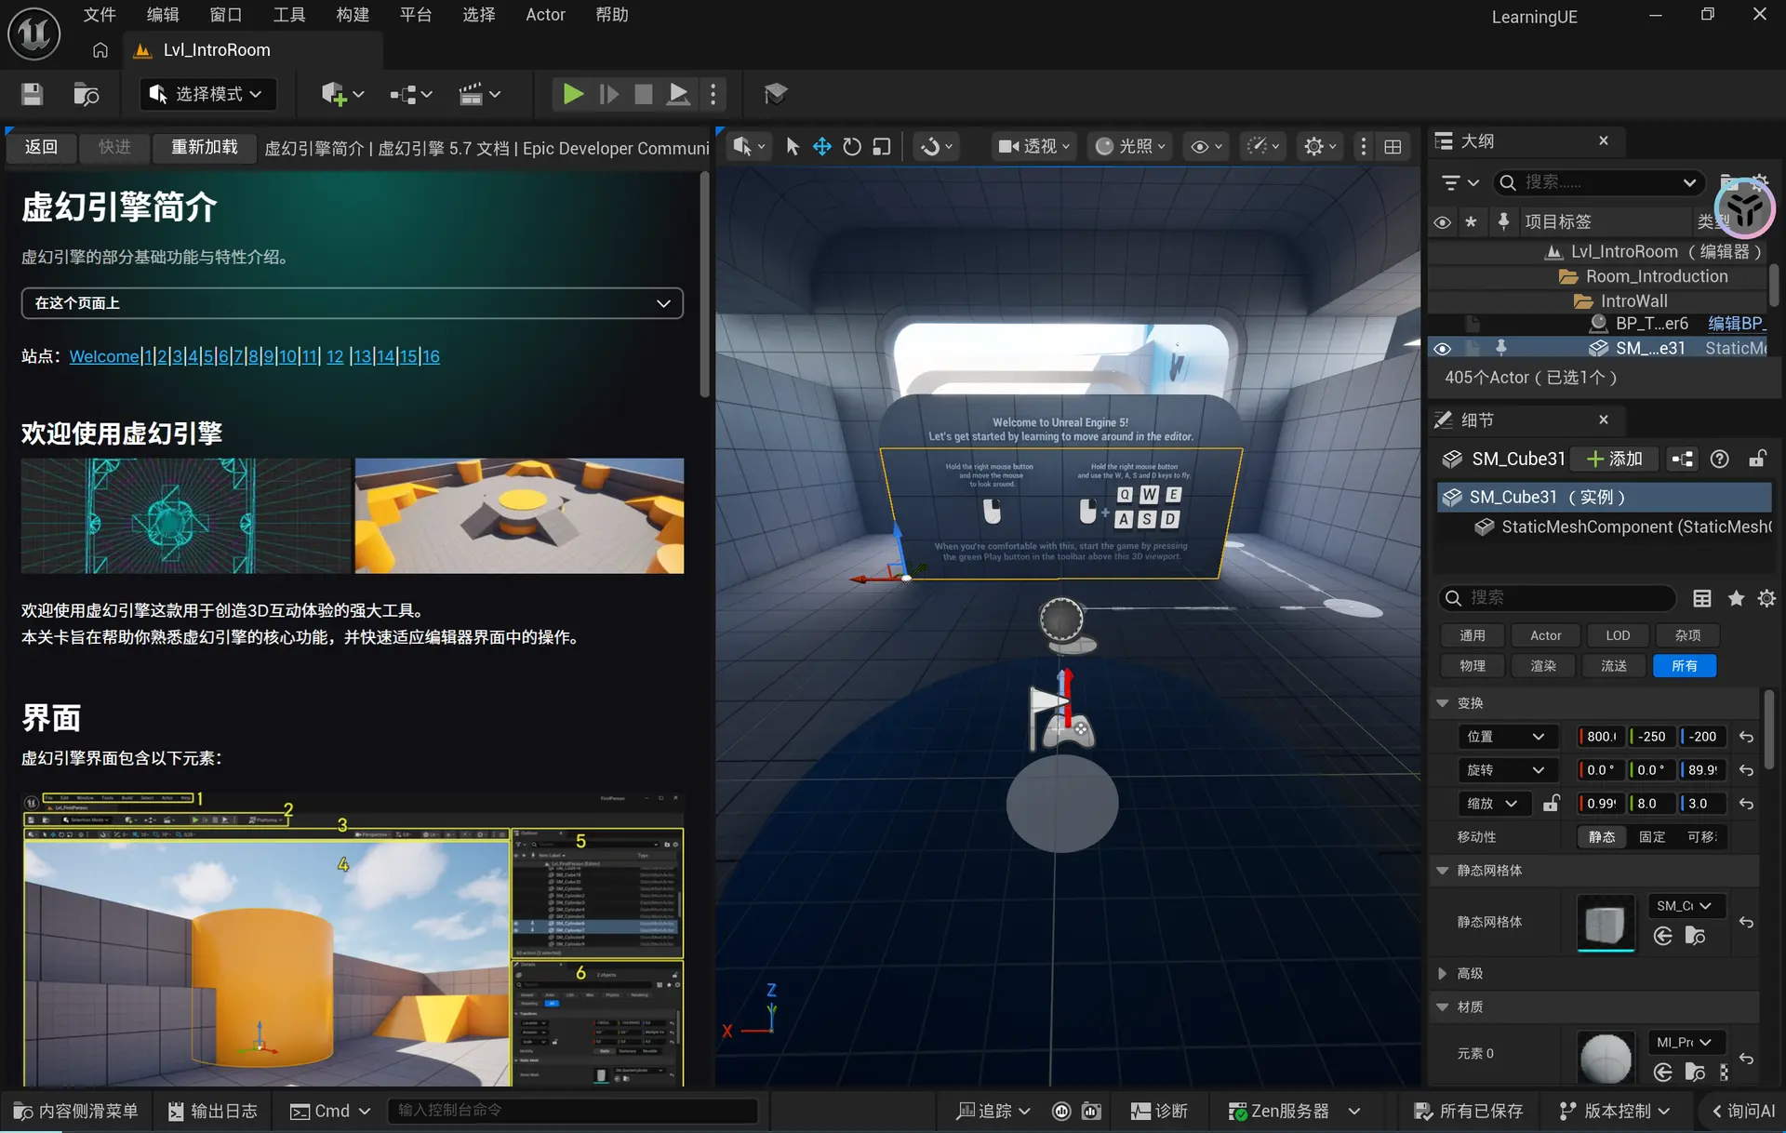Collapse the 材质 section

click(x=1443, y=1007)
